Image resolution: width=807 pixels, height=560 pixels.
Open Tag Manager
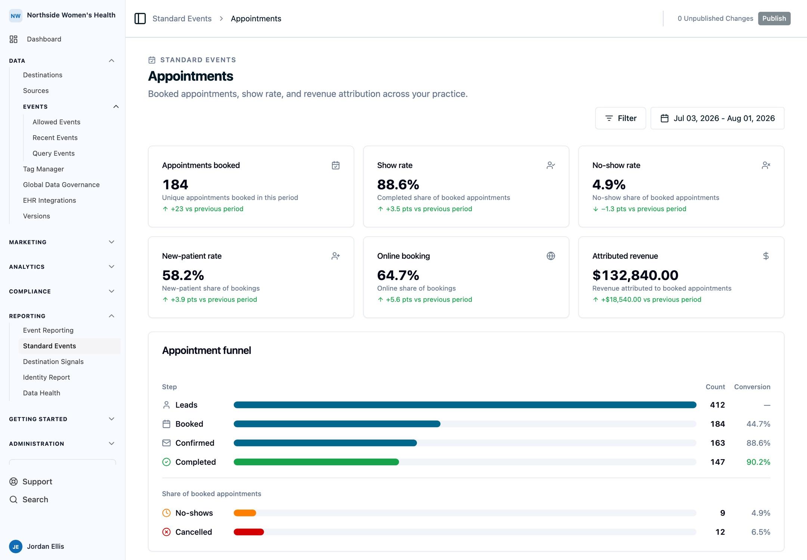point(43,169)
